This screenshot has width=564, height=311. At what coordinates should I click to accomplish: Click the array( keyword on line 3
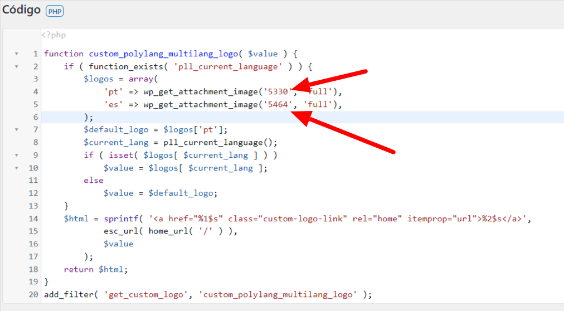pos(144,79)
